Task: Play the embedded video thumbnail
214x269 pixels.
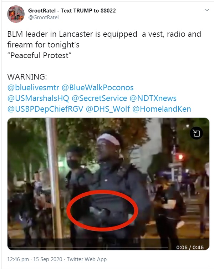Action: pos(108,184)
